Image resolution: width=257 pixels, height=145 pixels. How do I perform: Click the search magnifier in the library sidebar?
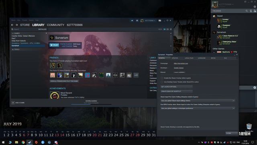pyautogui.click(x=12, y=29)
